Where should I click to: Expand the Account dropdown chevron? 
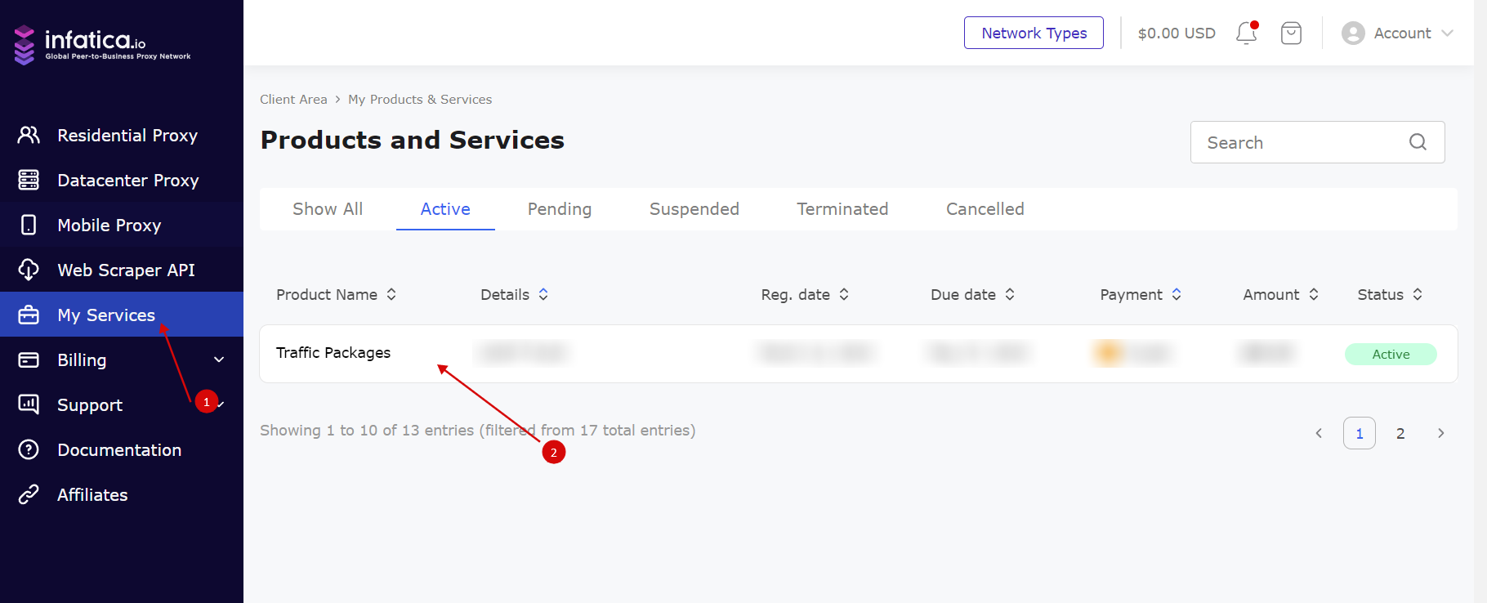coord(1447,33)
